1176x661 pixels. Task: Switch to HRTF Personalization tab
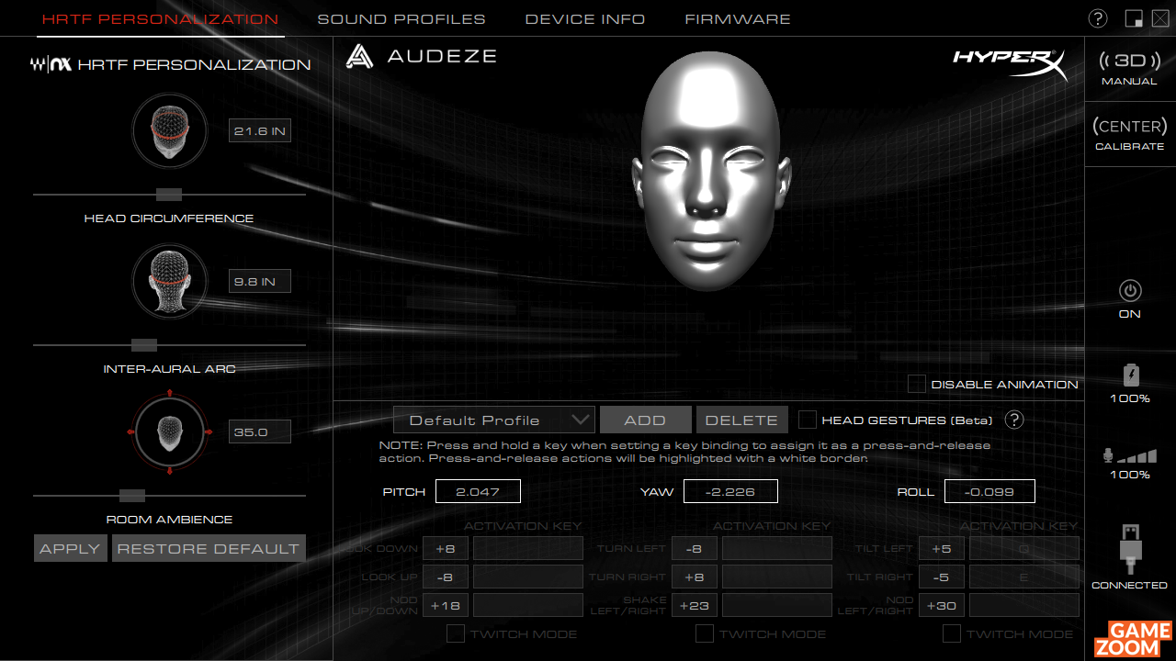[160, 19]
